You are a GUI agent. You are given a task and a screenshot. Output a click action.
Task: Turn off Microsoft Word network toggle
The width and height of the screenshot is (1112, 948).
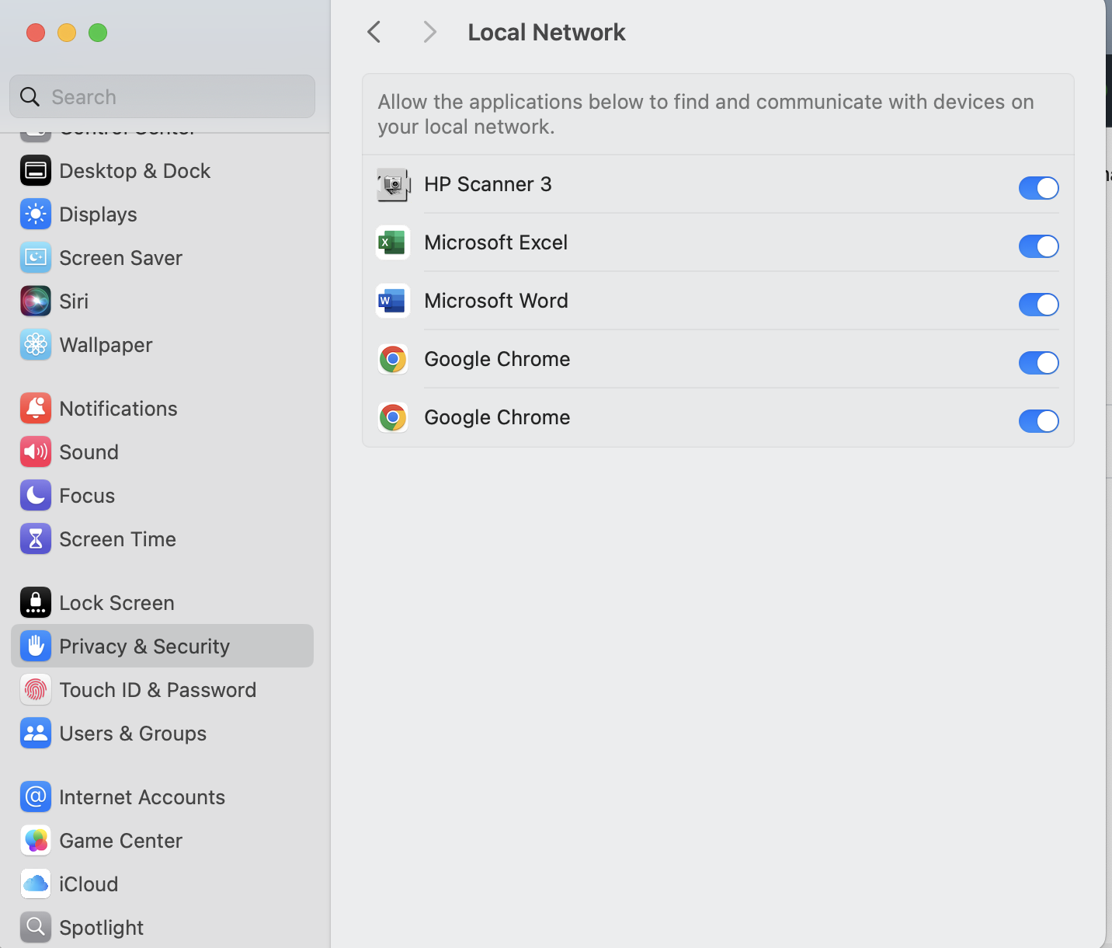coord(1038,305)
